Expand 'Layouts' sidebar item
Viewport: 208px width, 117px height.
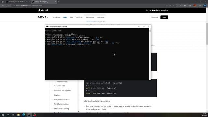(x=57, y=95)
